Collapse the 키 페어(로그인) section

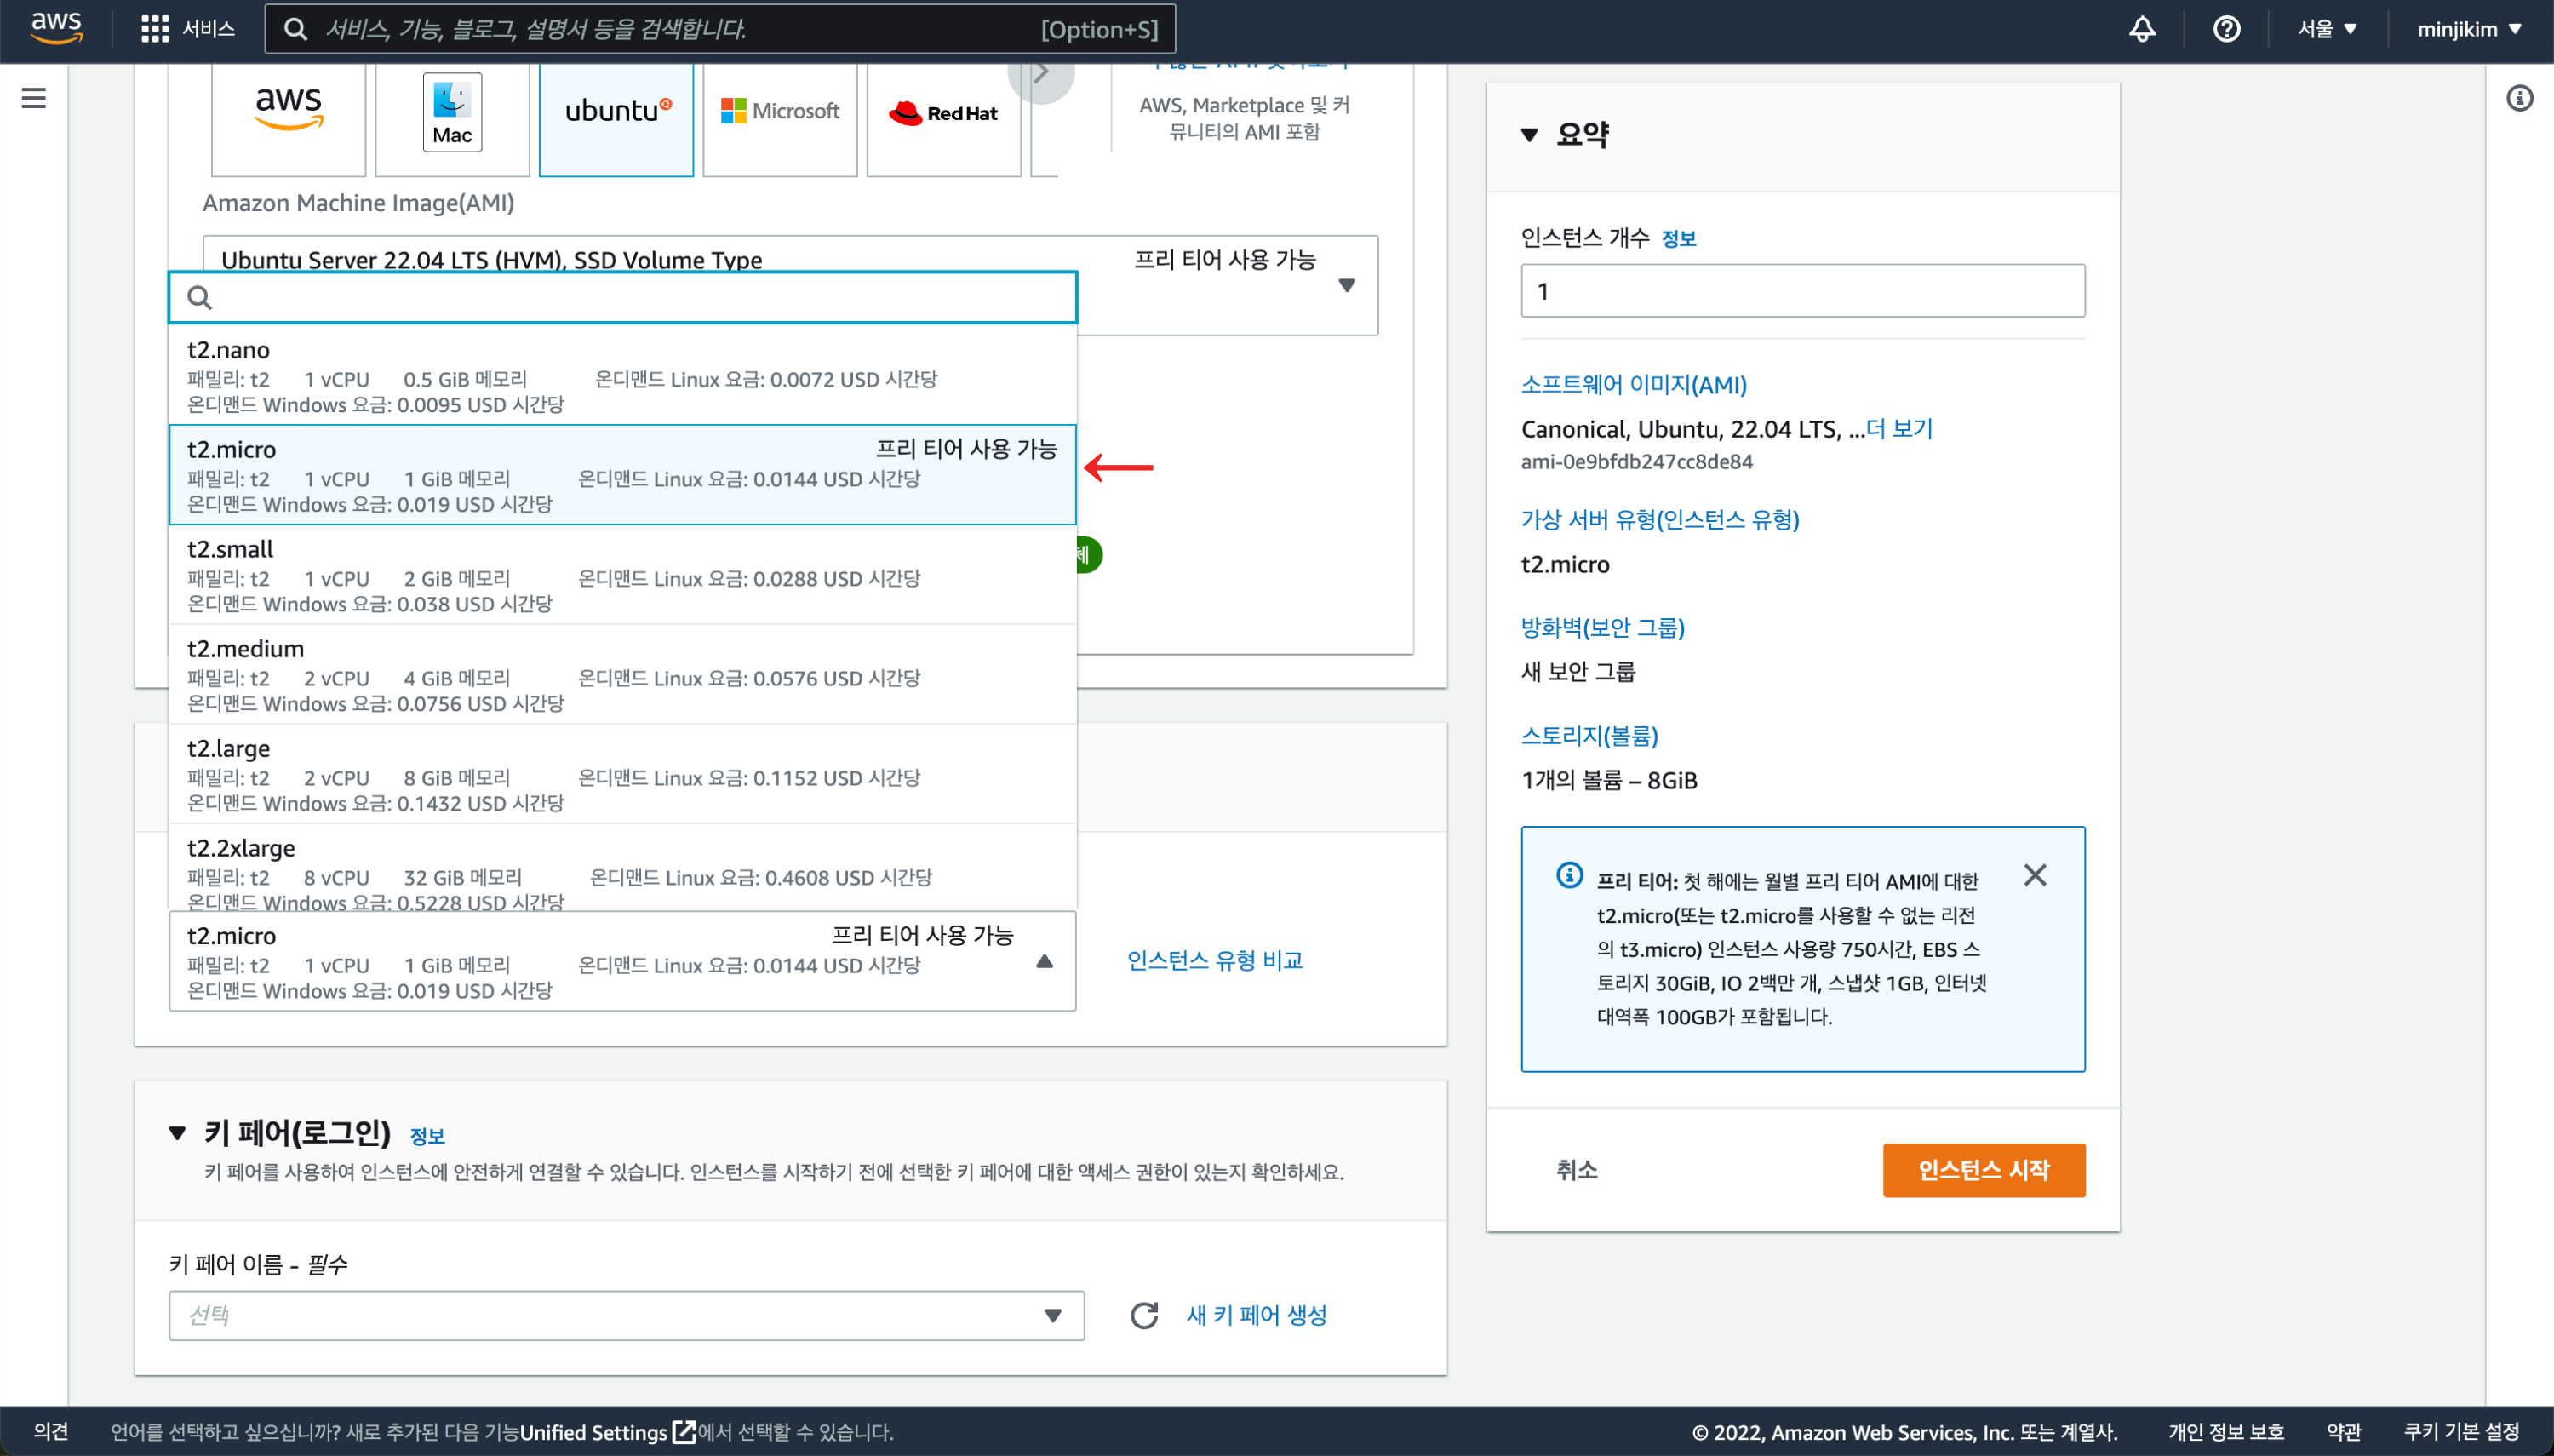point(177,1133)
